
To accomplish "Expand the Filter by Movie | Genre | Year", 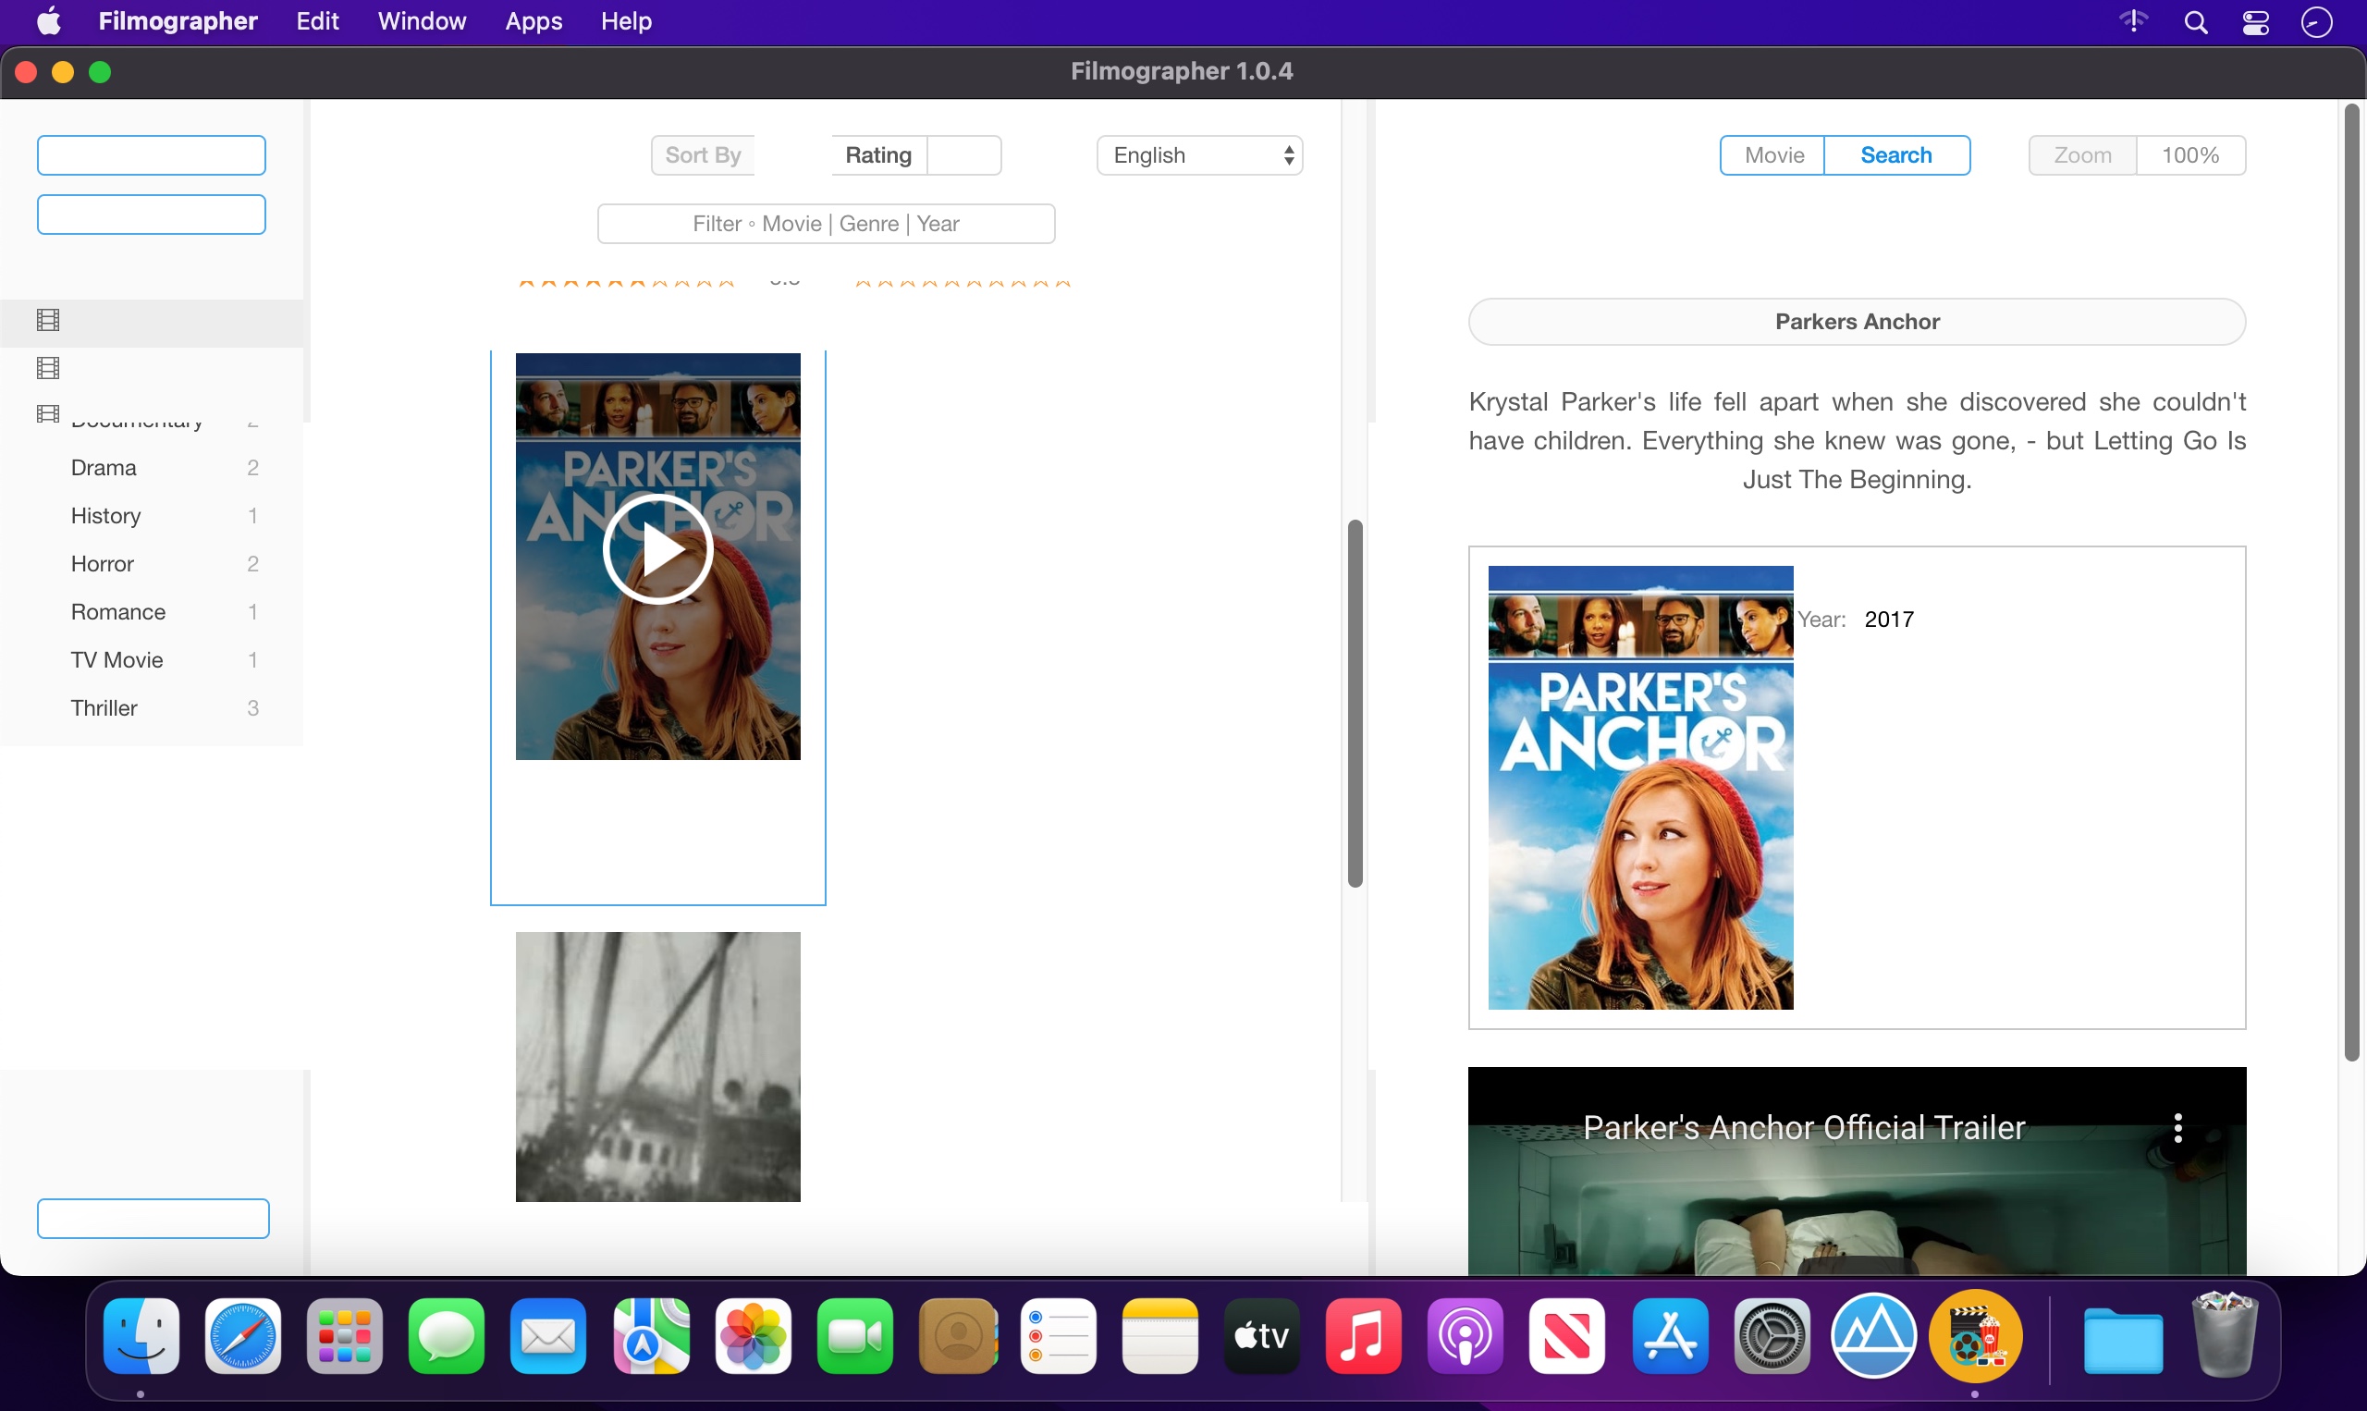I will tap(826, 224).
